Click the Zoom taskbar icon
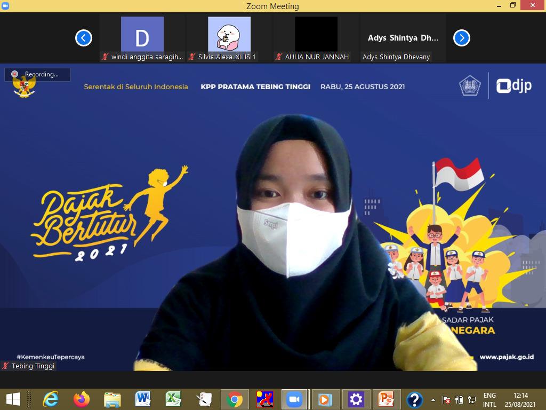This screenshot has height=410, width=546. pos(294,399)
